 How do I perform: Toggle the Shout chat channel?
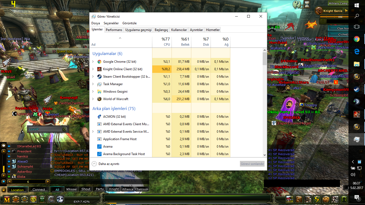click(86, 189)
